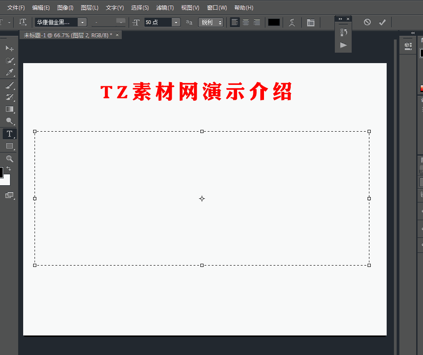Open the text color swatch in options bar
Image resolution: width=423 pixels, height=355 pixels.
coord(274,22)
